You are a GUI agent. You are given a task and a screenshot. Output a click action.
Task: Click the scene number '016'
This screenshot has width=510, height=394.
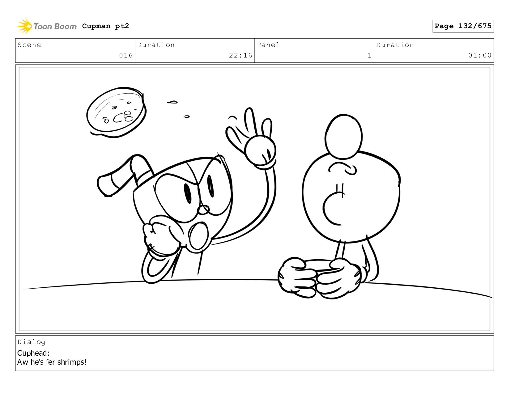pos(126,55)
